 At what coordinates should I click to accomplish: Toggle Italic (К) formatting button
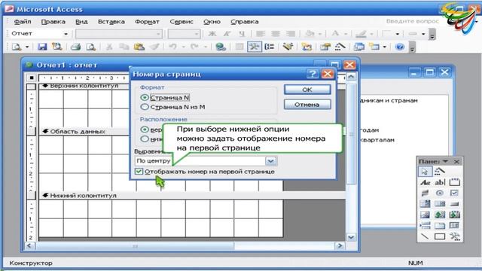227,33
